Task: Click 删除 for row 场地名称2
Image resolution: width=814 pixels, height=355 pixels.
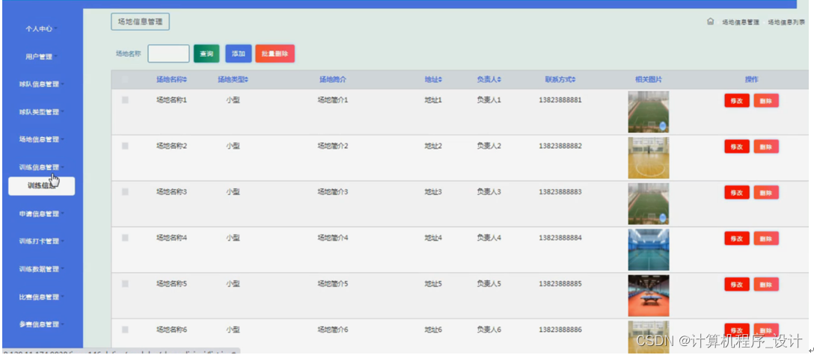Action: coord(765,146)
